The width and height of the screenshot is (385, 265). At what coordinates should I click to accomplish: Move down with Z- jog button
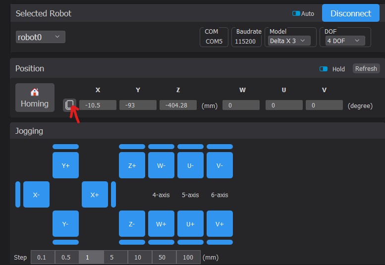point(132,224)
